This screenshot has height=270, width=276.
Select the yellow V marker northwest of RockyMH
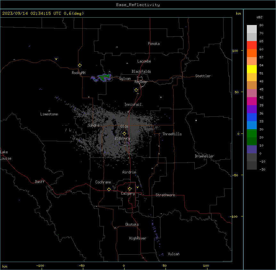click(56, 59)
